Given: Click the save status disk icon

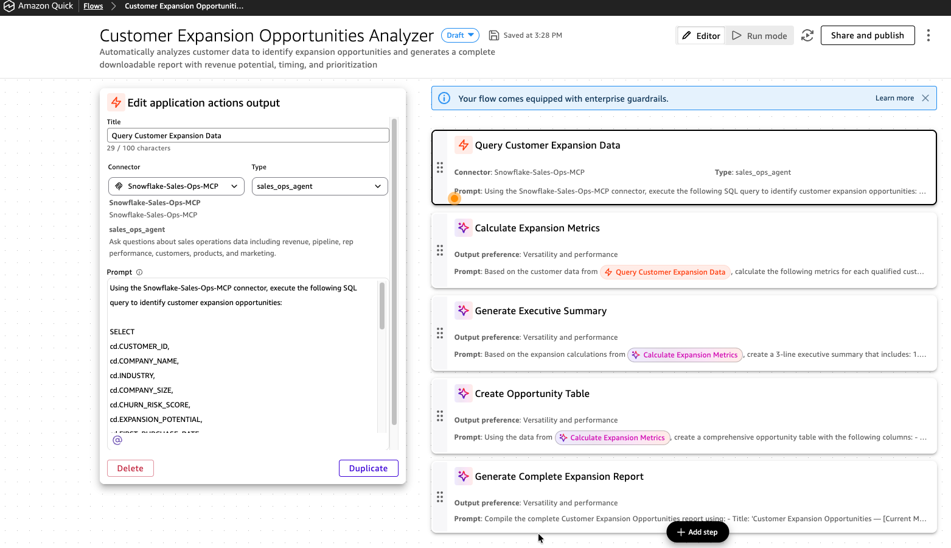Looking at the screenshot, I should (x=494, y=35).
